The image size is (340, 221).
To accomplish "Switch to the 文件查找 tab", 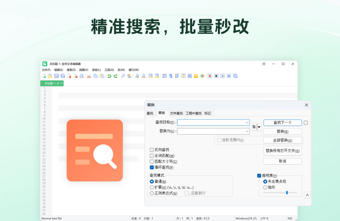I will [176, 113].
